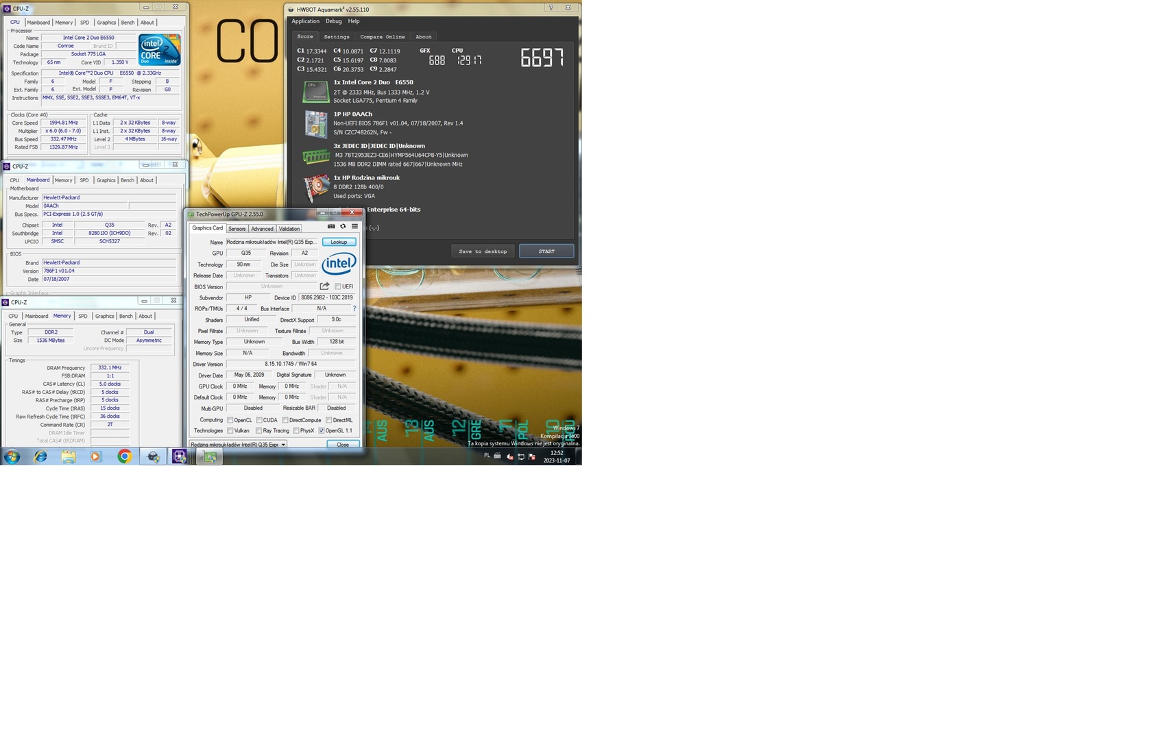Toggle the DirectCompute checkbox
The image size is (1158, 740).
(285, 420)
